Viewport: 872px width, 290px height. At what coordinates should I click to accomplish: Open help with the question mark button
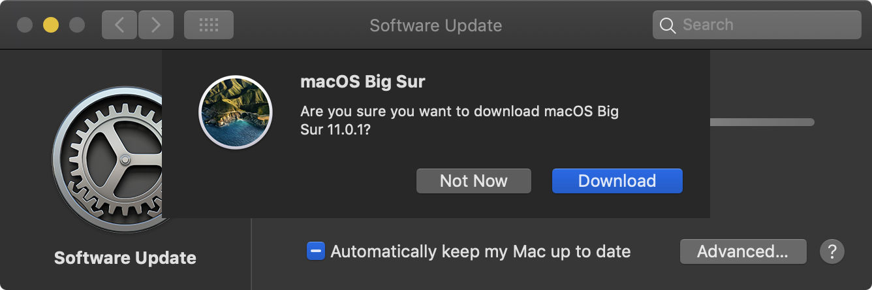point(832,251)
